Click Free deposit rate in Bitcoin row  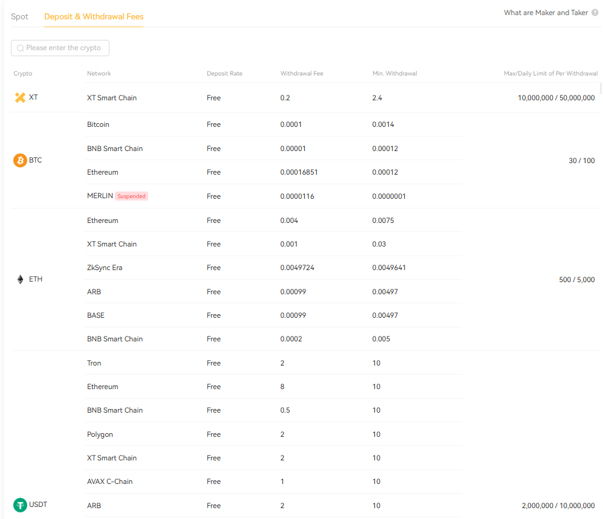[213, 124]
